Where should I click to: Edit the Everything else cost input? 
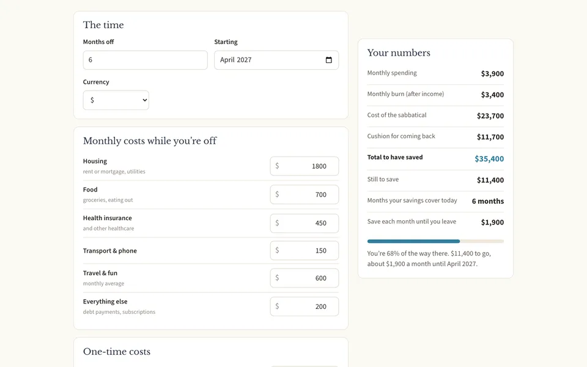[305, 306]
